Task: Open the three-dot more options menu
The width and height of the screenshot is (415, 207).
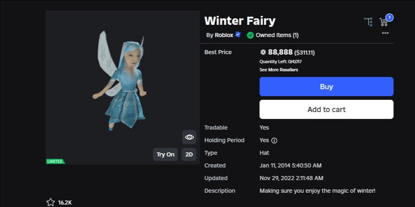Action: [x=385, y=33]
